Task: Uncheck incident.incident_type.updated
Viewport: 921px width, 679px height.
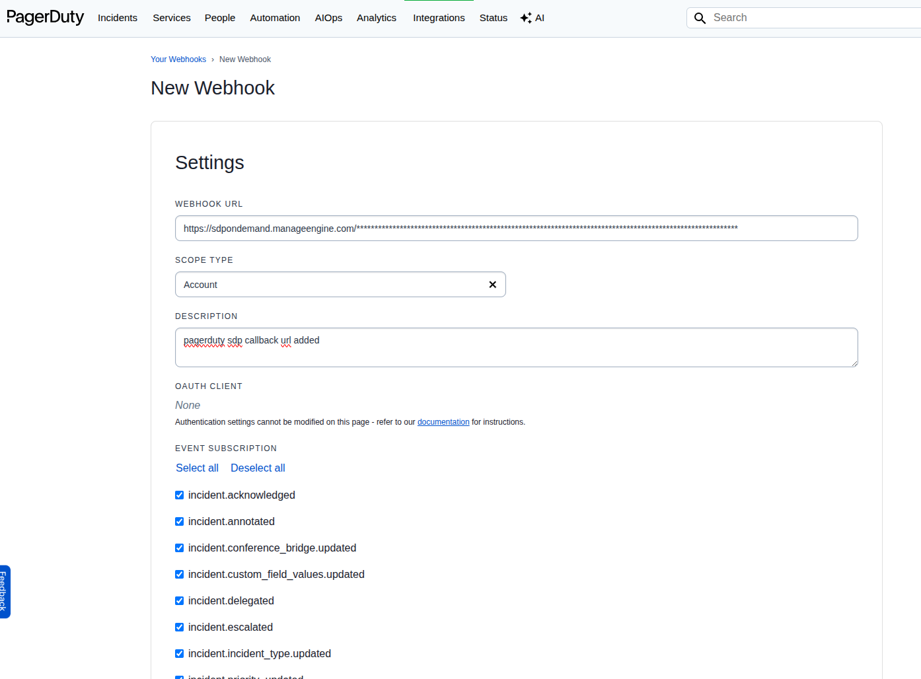Action: click(179, 653)
